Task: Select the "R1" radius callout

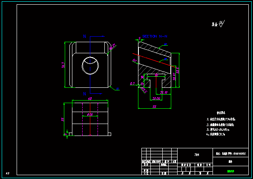Action: (135, 61)
